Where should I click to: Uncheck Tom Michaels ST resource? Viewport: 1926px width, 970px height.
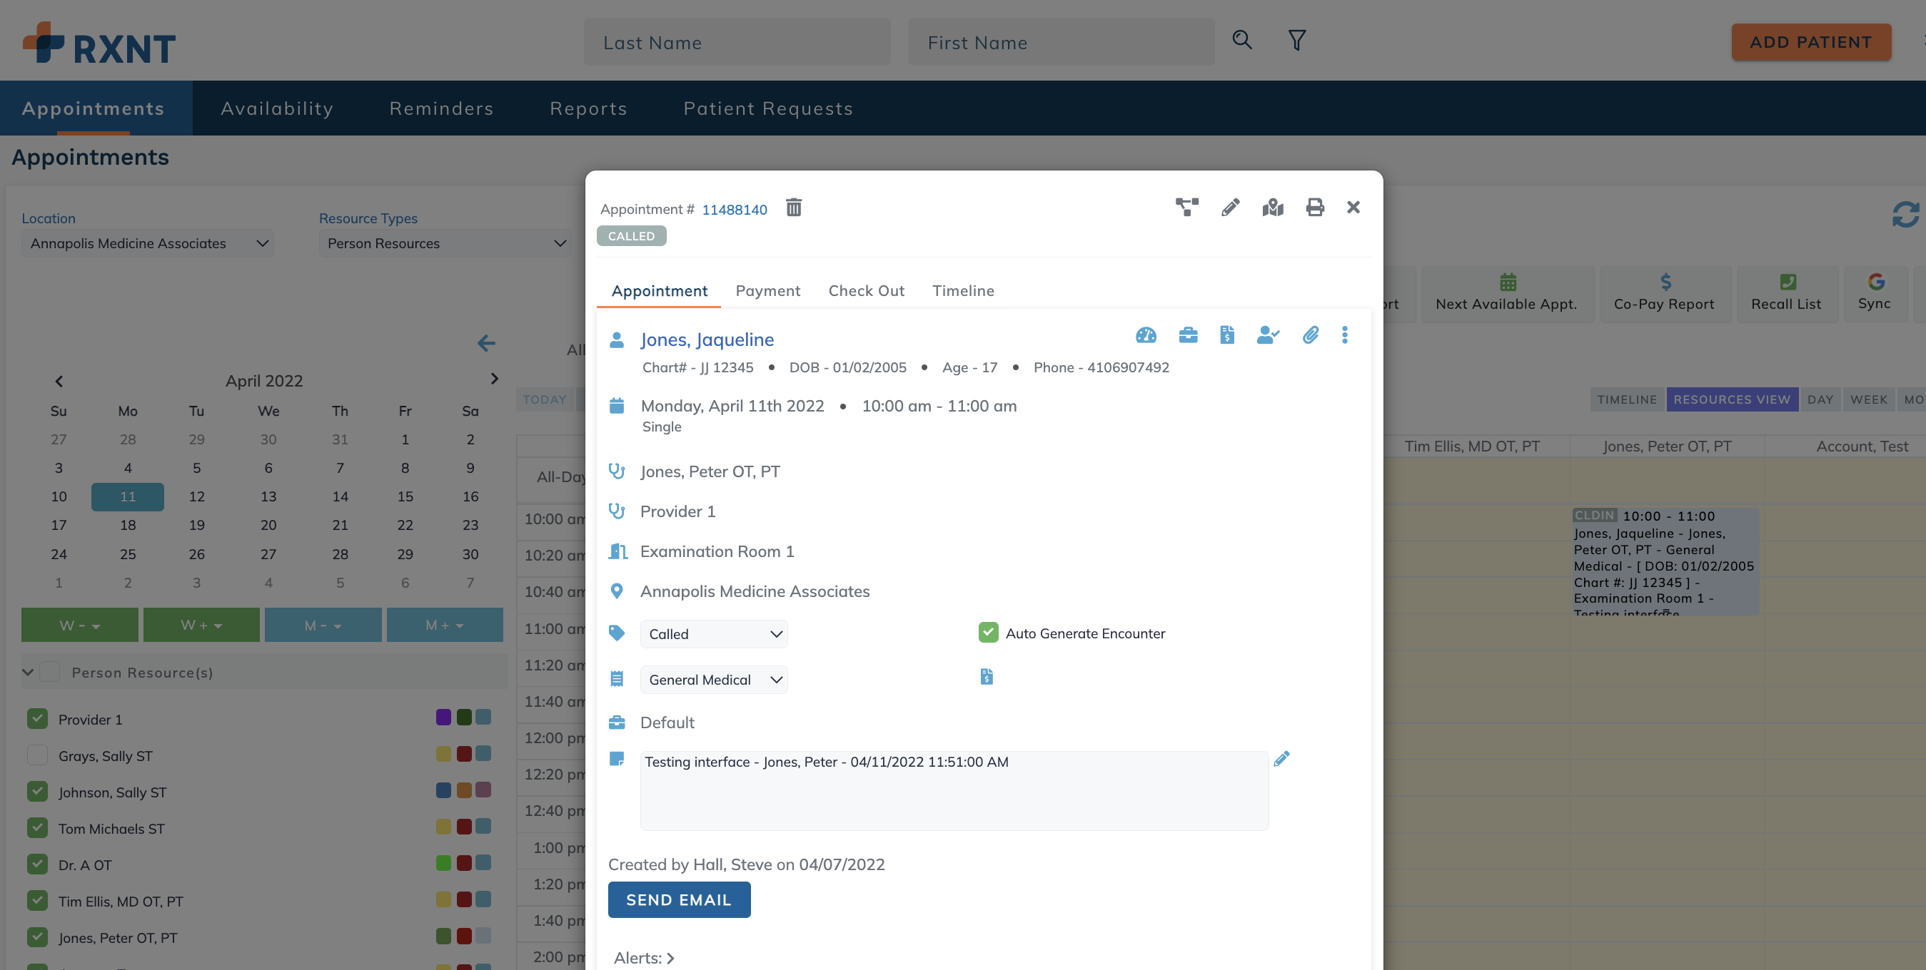[x=37, y=828]
